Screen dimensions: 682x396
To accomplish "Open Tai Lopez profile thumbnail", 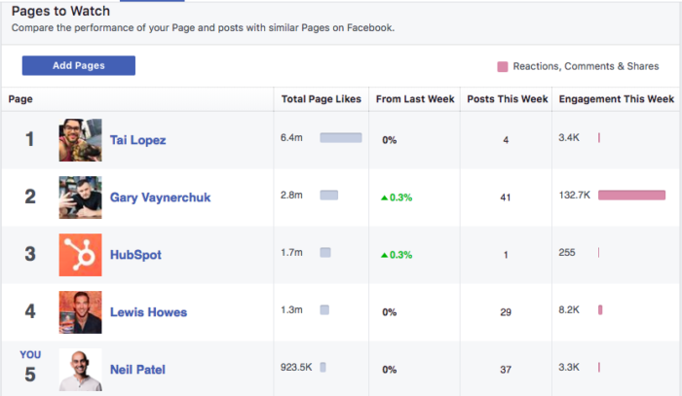I will tap(81, 140).
